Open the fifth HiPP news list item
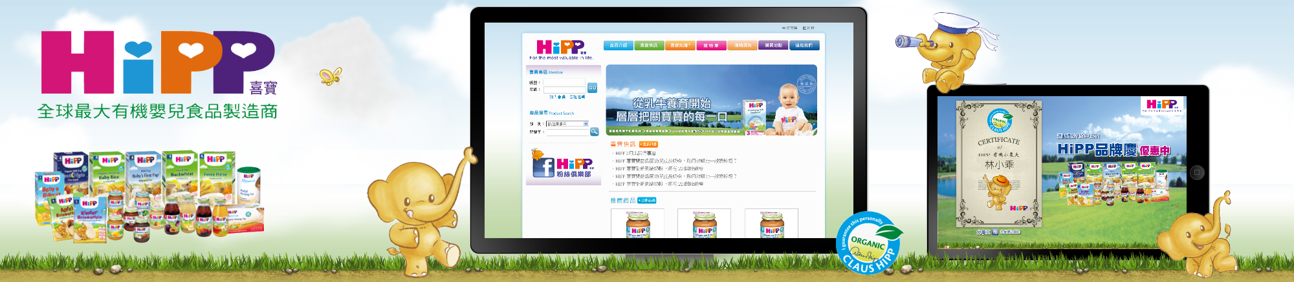The height and width of the screenshot is (282, 1294). click(x=659, y=184)
